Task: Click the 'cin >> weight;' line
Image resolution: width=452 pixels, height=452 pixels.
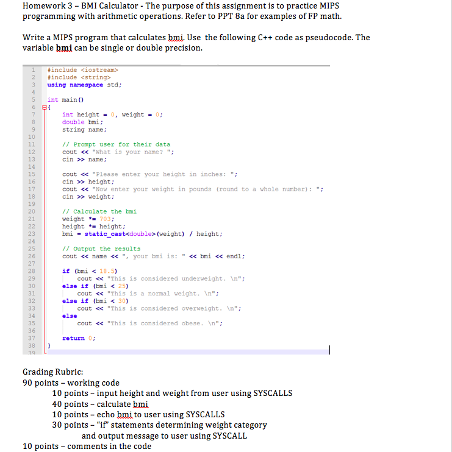Action: pyautogui.click(x=88, y=197)
